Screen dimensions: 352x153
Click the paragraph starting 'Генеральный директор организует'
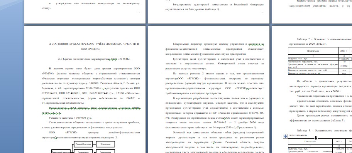[214, 49]
